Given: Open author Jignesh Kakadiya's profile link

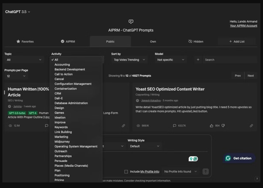Looking at the screenshot, I should (151, 101).
